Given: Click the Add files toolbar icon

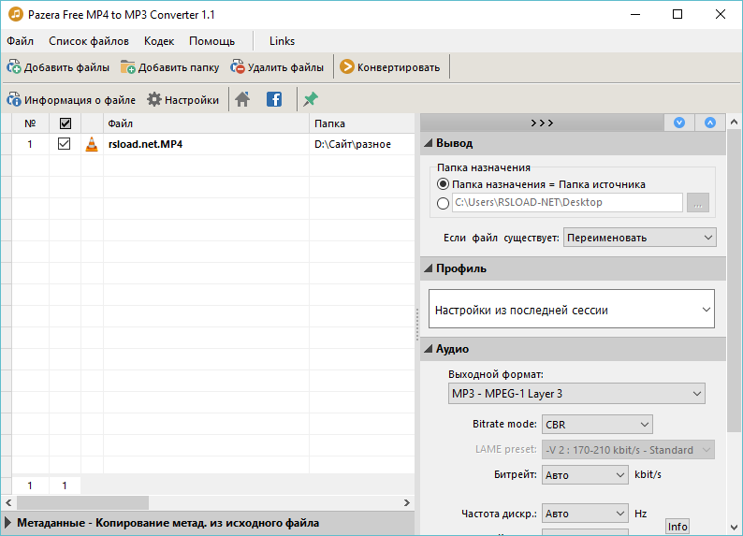Looking at the screenshot, I should [14, 67].
